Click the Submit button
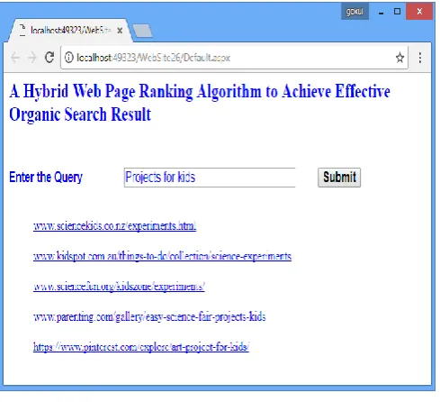The image size is (440, 402). [x=339, y=178]
